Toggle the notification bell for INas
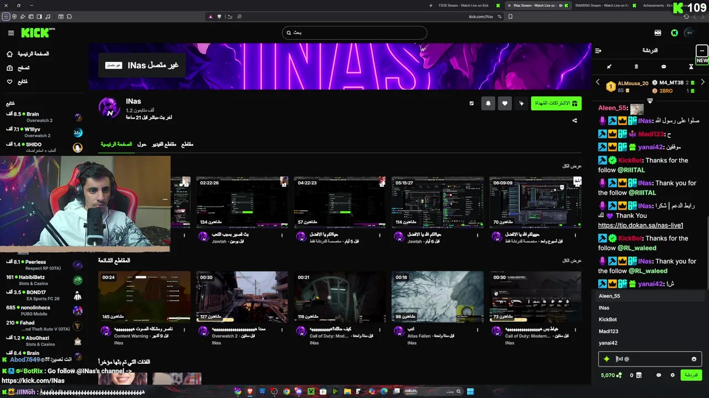Image resolution: width=709 pixels, height=398 pixels. [x=488, y=103]
